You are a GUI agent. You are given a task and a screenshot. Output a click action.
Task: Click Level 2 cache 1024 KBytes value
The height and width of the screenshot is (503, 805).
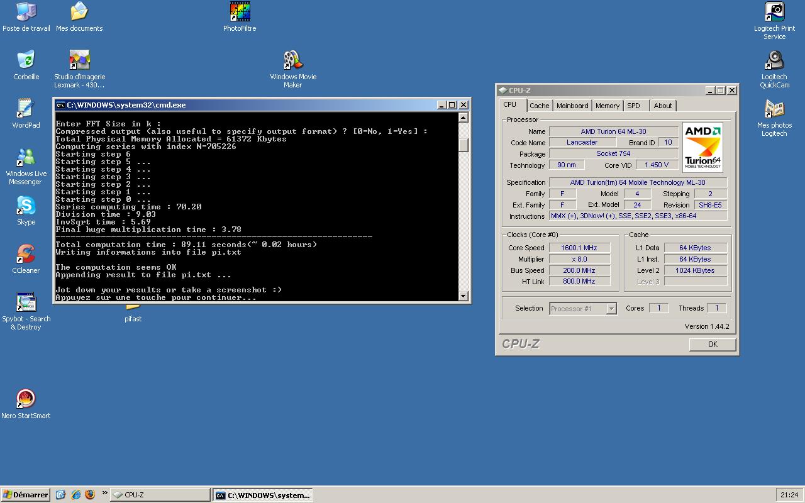[695, 270]
